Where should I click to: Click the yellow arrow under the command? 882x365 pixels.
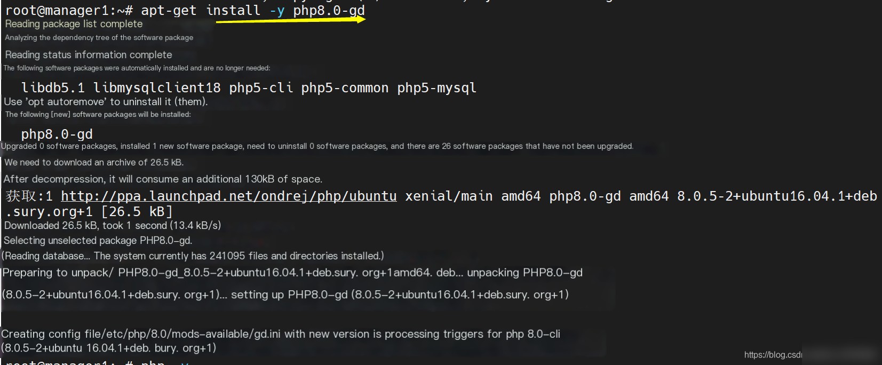tap(291, 20)
